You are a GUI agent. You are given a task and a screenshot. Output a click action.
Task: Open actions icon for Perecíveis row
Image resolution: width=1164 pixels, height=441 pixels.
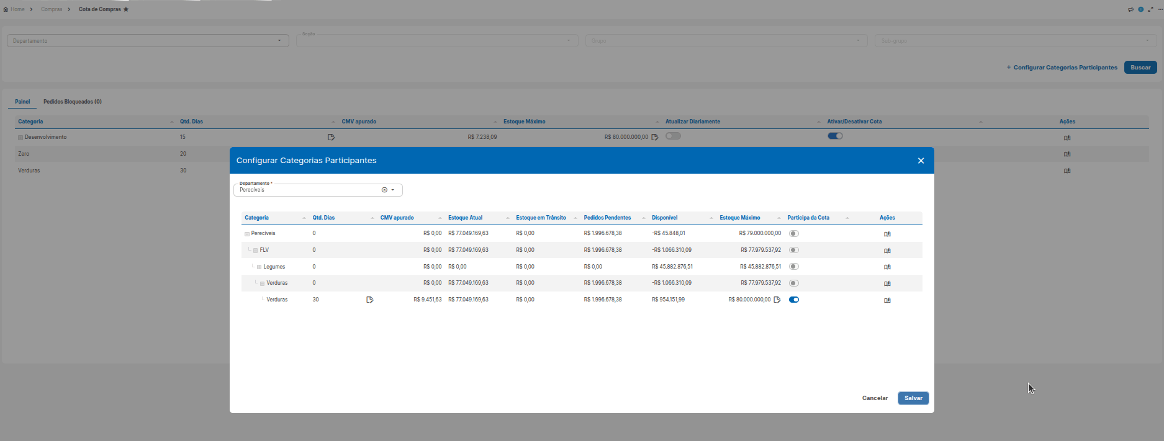[x=887, y=234]
